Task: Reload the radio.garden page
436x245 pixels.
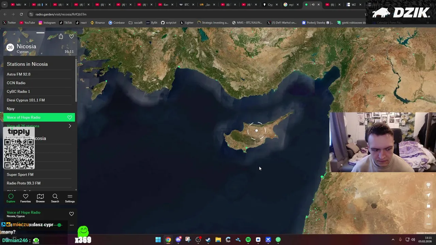Action: click(x=21, y=14)
